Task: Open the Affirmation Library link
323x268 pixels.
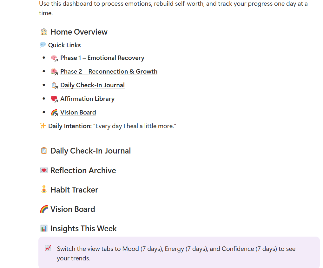Action: pos(87,99)
